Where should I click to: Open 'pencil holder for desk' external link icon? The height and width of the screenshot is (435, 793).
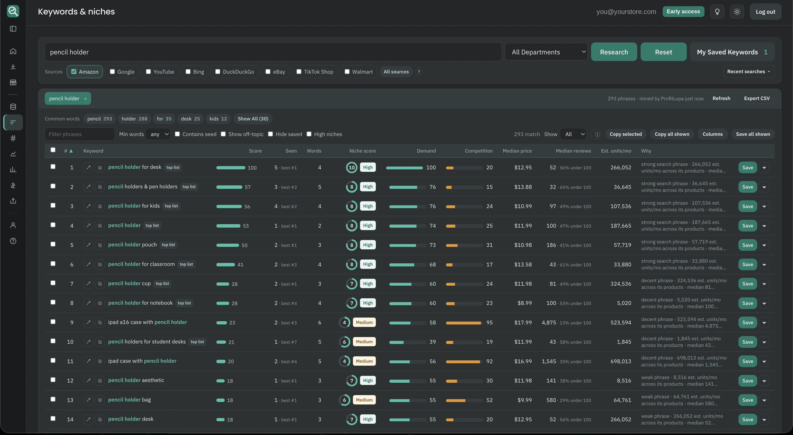(88, 168)
